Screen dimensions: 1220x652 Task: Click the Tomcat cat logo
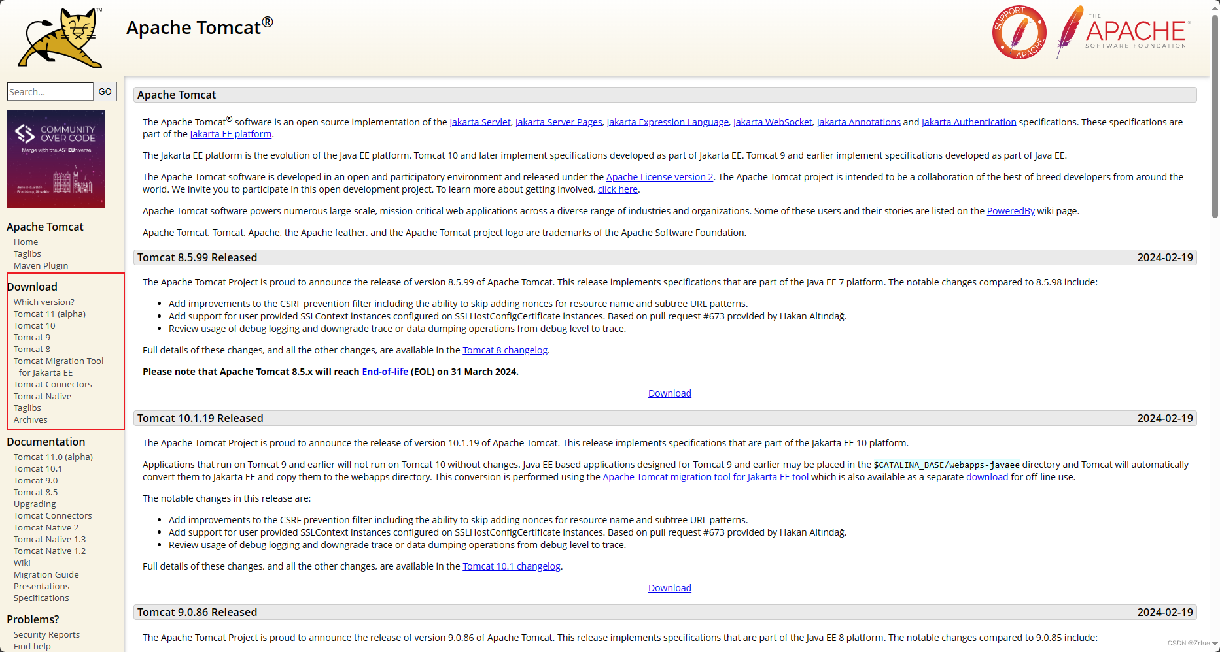pos(60,38)
